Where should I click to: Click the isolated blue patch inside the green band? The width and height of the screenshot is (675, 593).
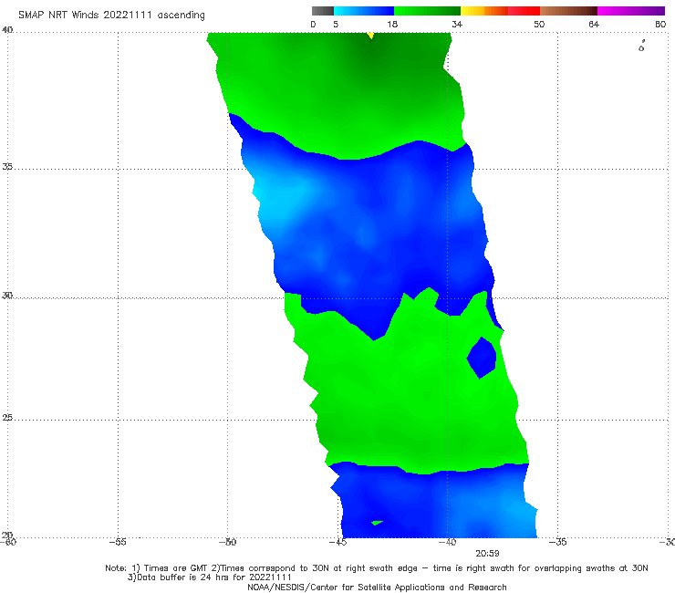pos(482,358)
